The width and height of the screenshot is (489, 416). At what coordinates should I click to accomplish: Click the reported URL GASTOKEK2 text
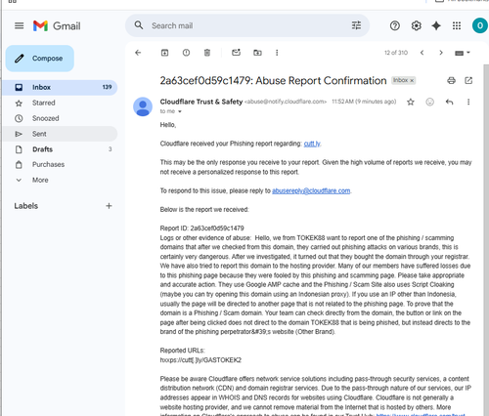pos(200,360)
